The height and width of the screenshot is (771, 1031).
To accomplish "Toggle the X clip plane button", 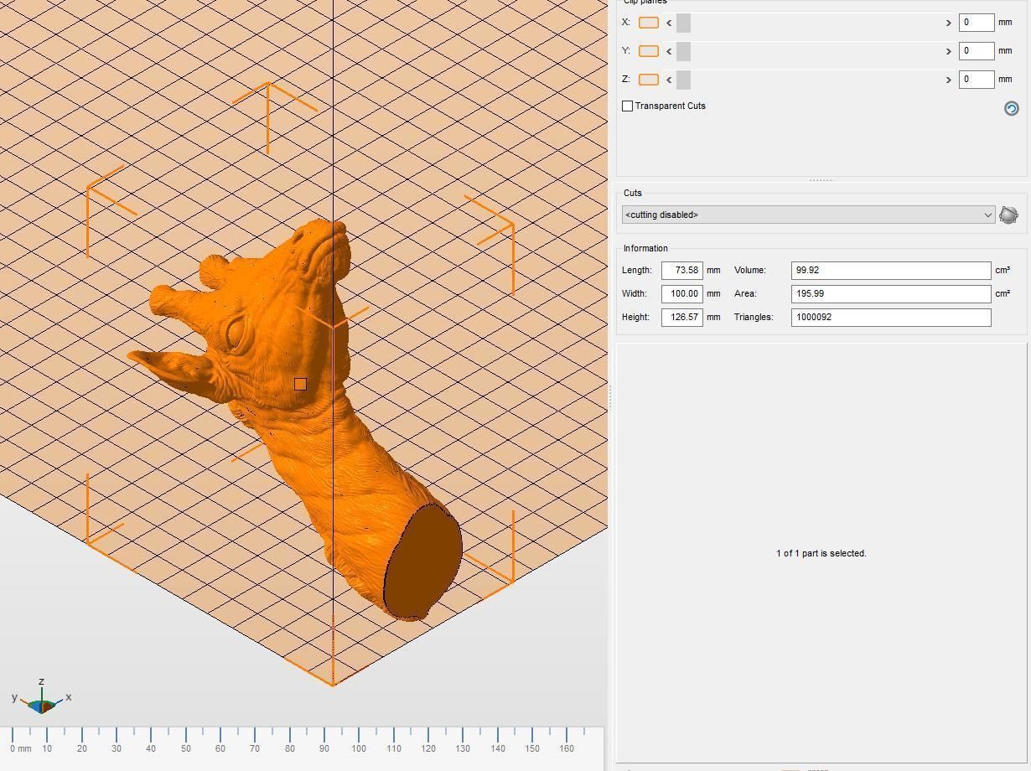I will [x=649, y=23].
